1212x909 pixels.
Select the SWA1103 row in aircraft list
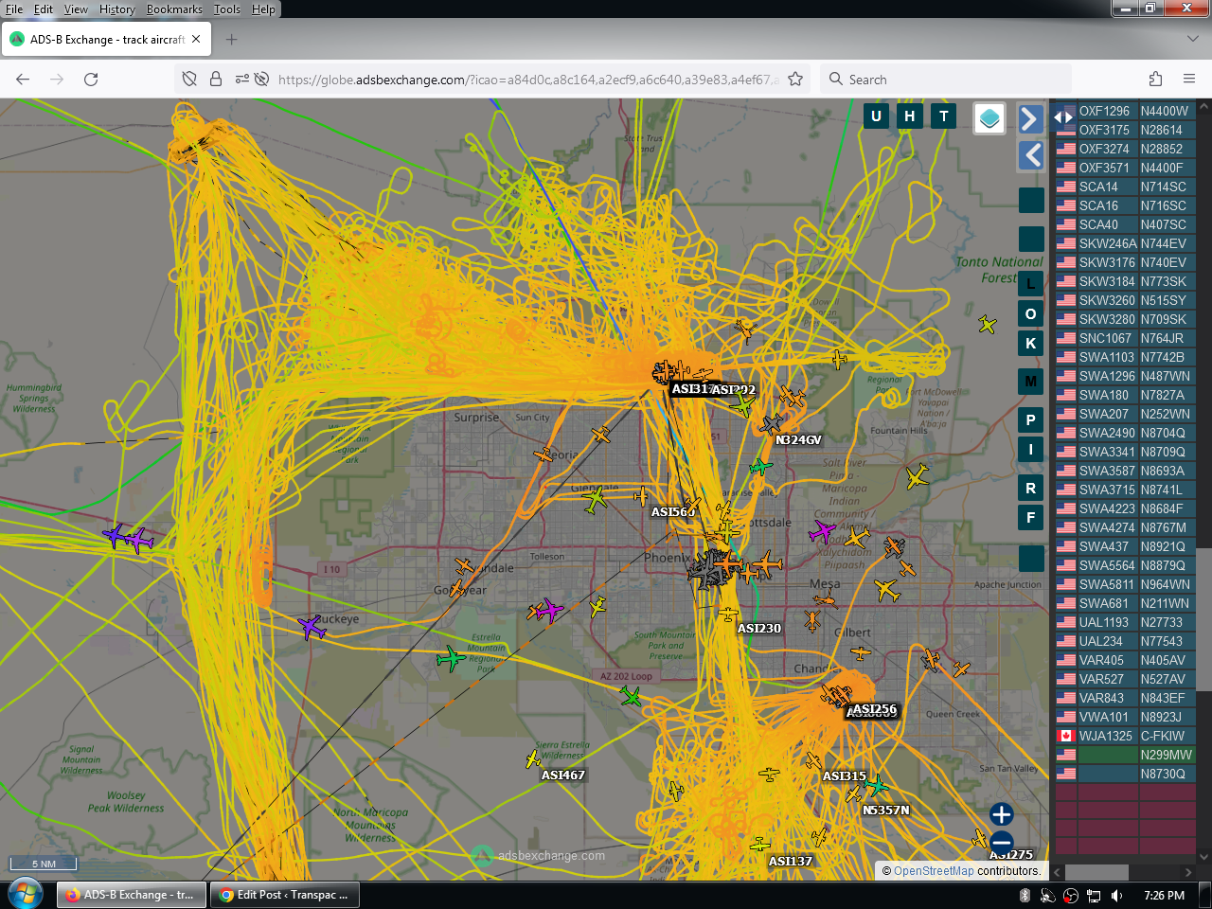[1126, 357]
